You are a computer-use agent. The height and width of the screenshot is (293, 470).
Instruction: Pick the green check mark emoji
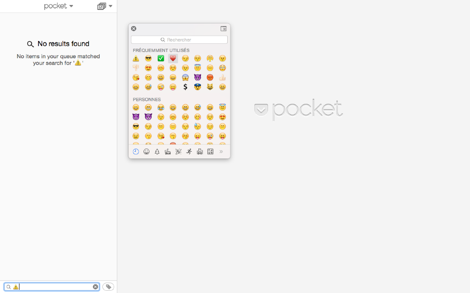(161, 58)
